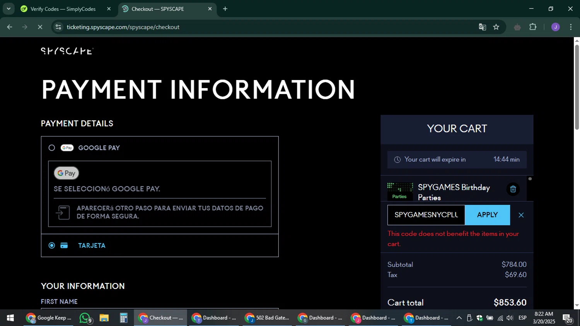Bookmark this page with the star icon
The image size is (580, 326).
coord(496,27)
